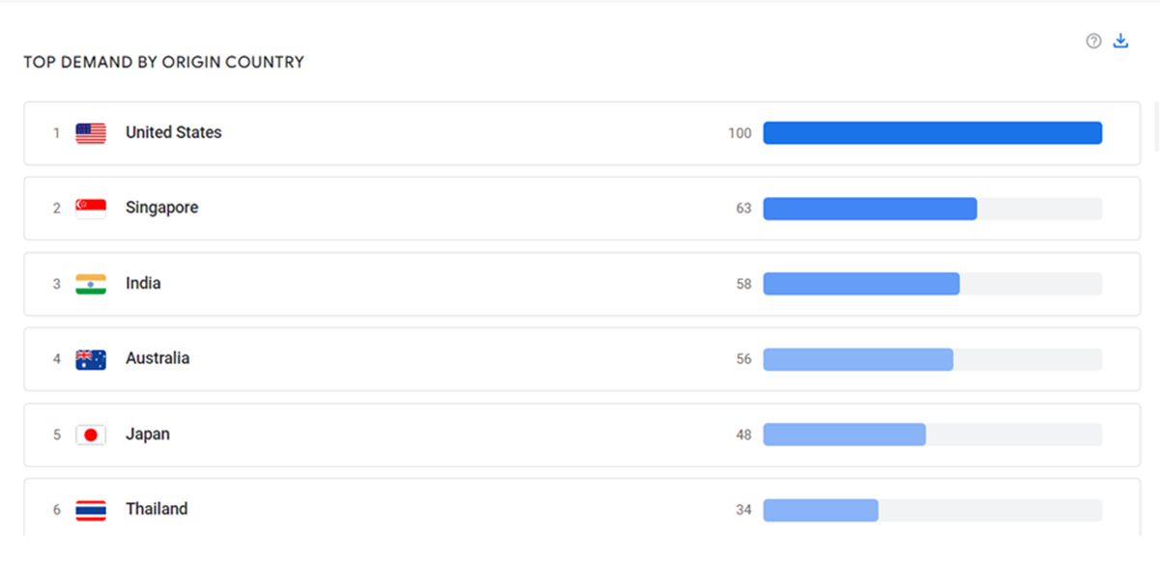Select the United States country name
The image size is (1160, 562).
pyautogui.click(x=173, y=133)
